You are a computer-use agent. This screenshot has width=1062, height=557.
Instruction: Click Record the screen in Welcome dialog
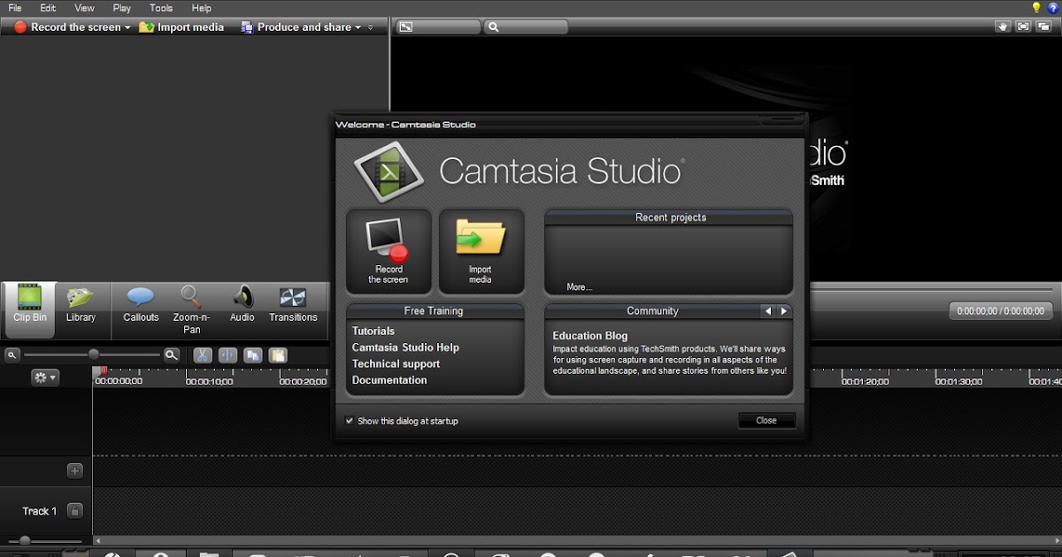click(389, 252)
